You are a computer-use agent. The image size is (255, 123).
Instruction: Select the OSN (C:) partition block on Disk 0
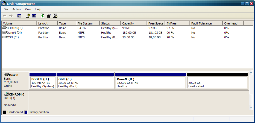click(85, 81)
